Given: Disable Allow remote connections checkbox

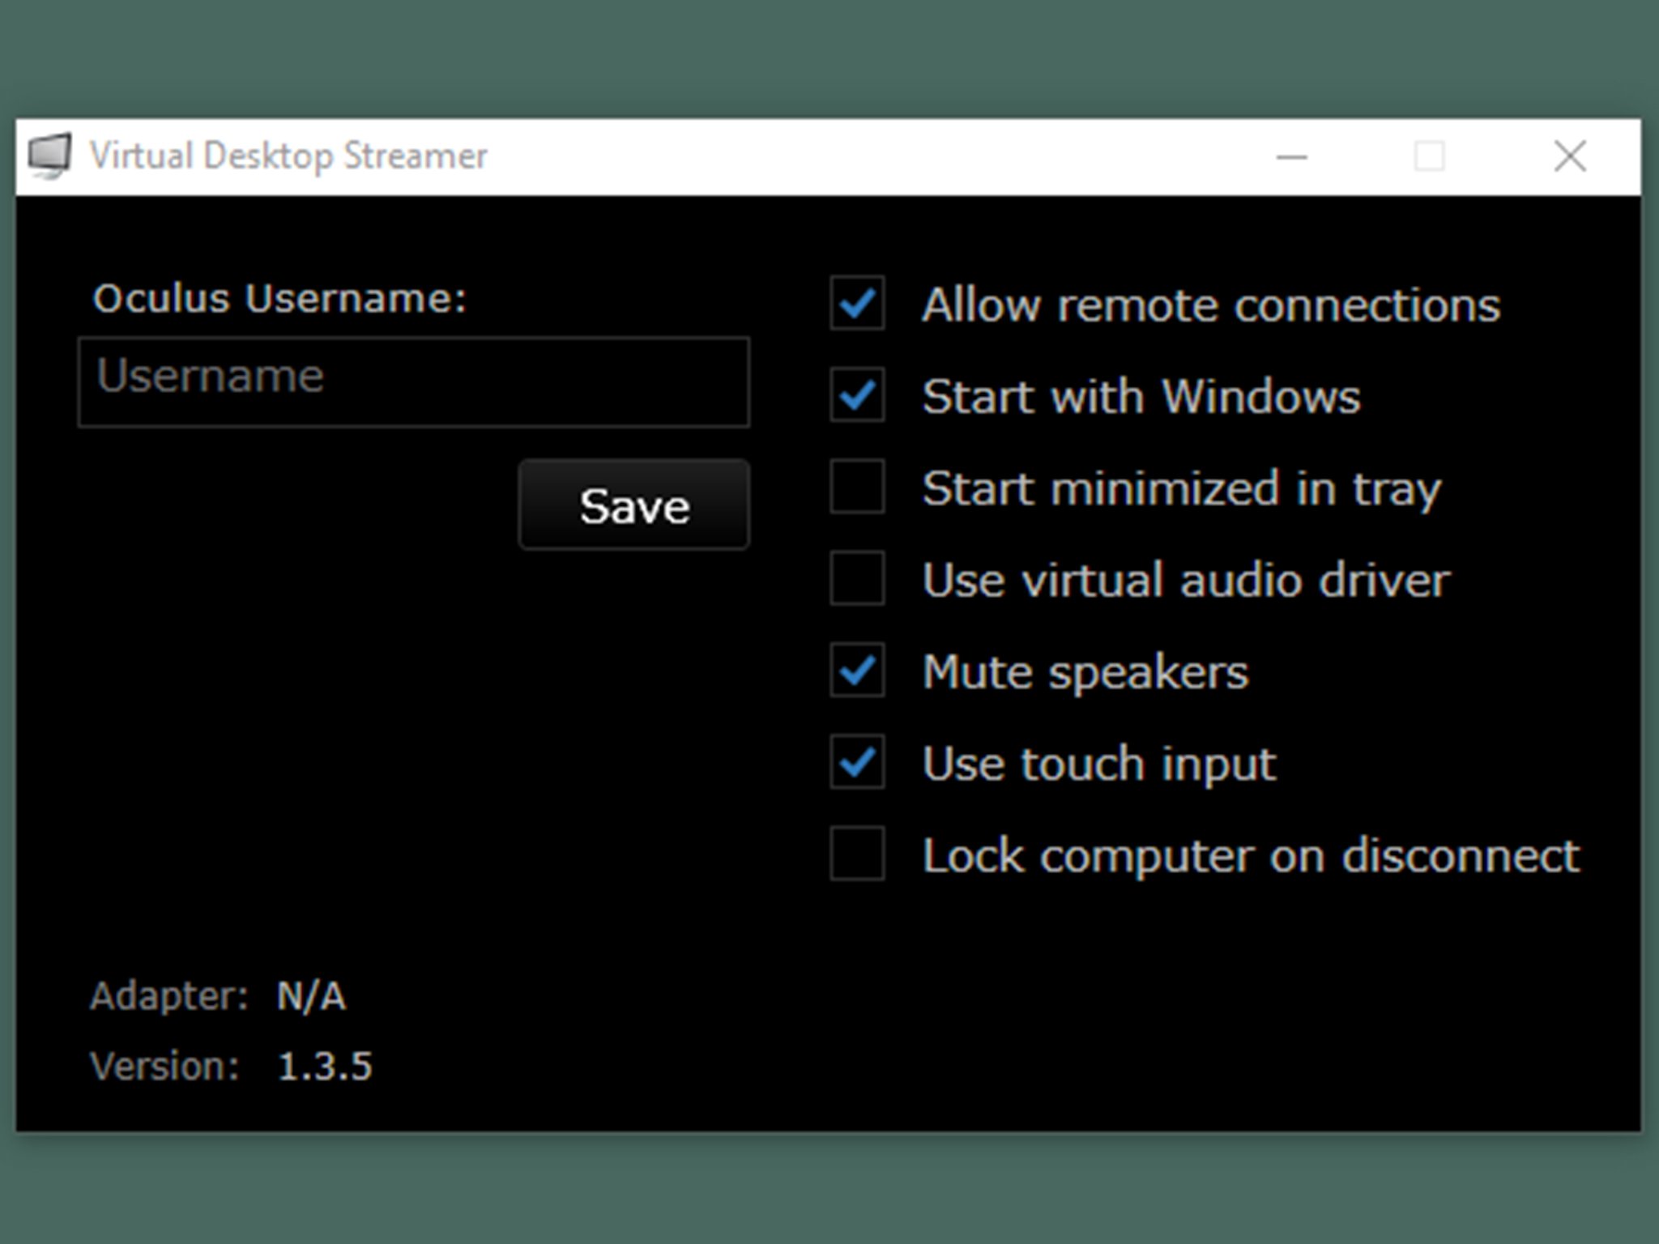Looking at the screenshot, I should pos(857,303).
